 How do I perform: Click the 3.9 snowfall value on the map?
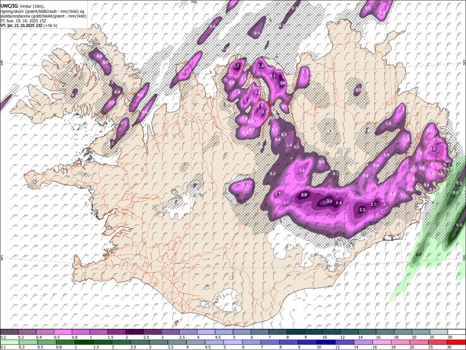(x=283, y=83)
